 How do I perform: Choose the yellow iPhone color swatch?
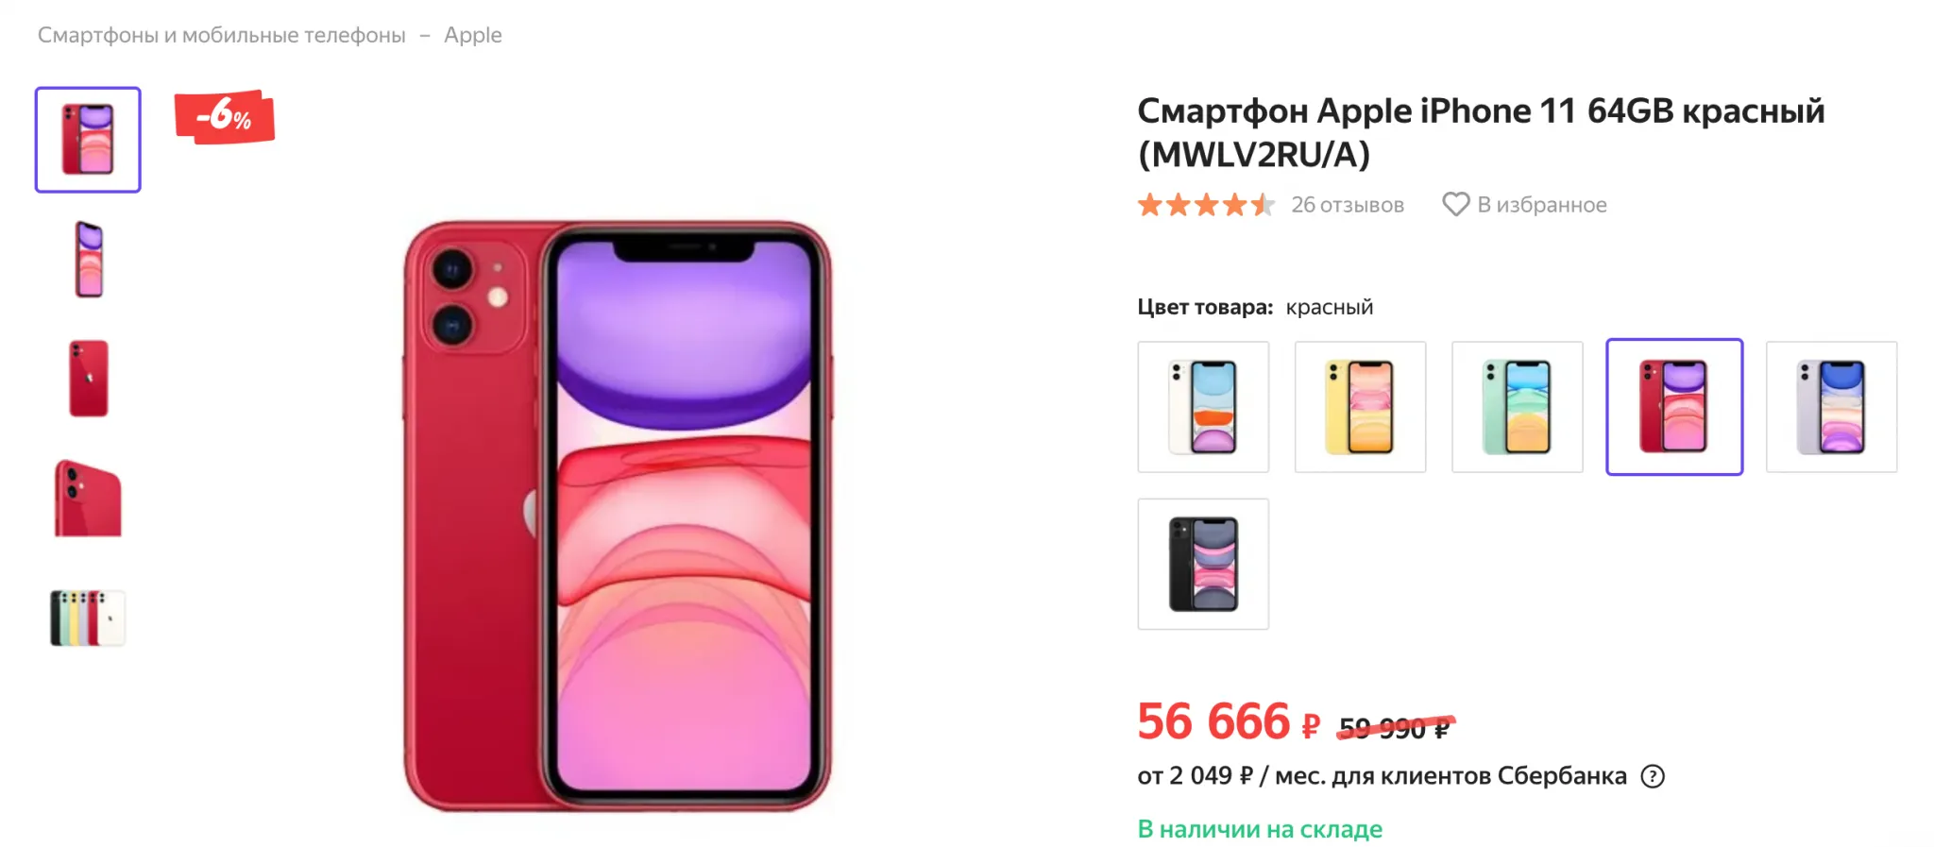[1360, 407]
